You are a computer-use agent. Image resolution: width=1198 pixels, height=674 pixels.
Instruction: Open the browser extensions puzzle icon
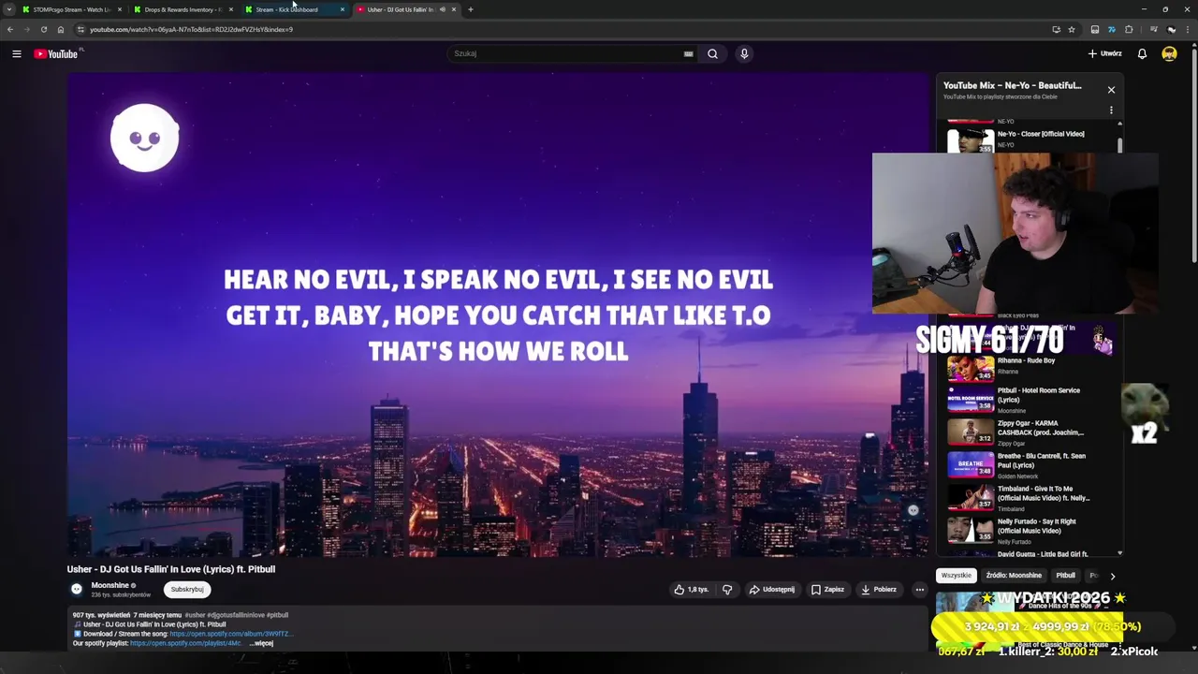1129,29
